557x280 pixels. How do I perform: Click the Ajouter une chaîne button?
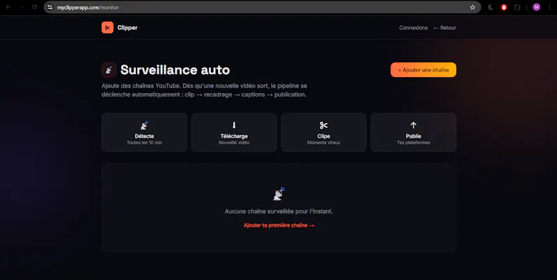(x=423, y=69)
